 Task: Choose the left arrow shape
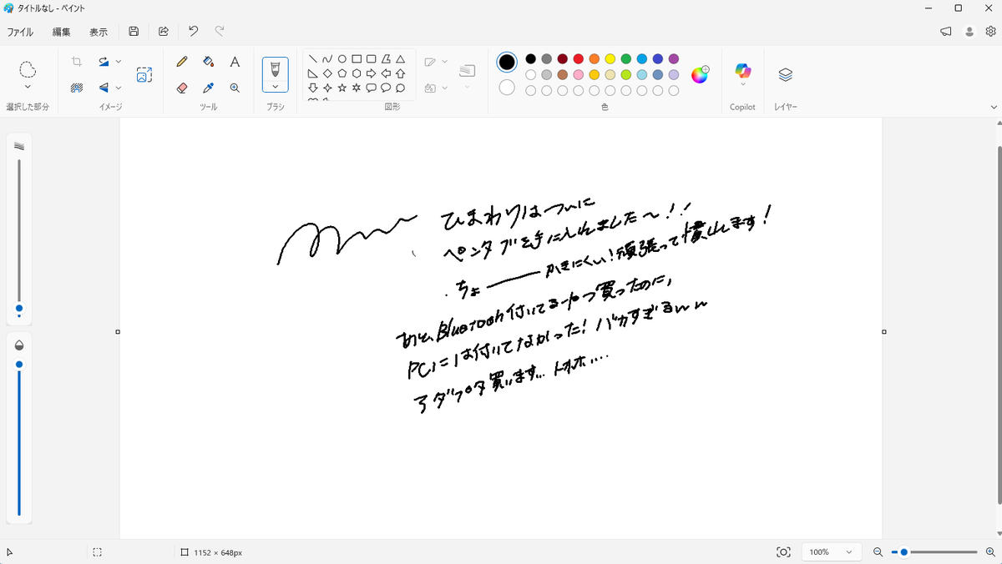tap(386, 73)
